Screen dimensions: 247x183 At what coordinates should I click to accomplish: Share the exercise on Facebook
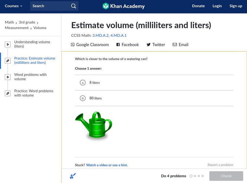[x=118, y=45]
